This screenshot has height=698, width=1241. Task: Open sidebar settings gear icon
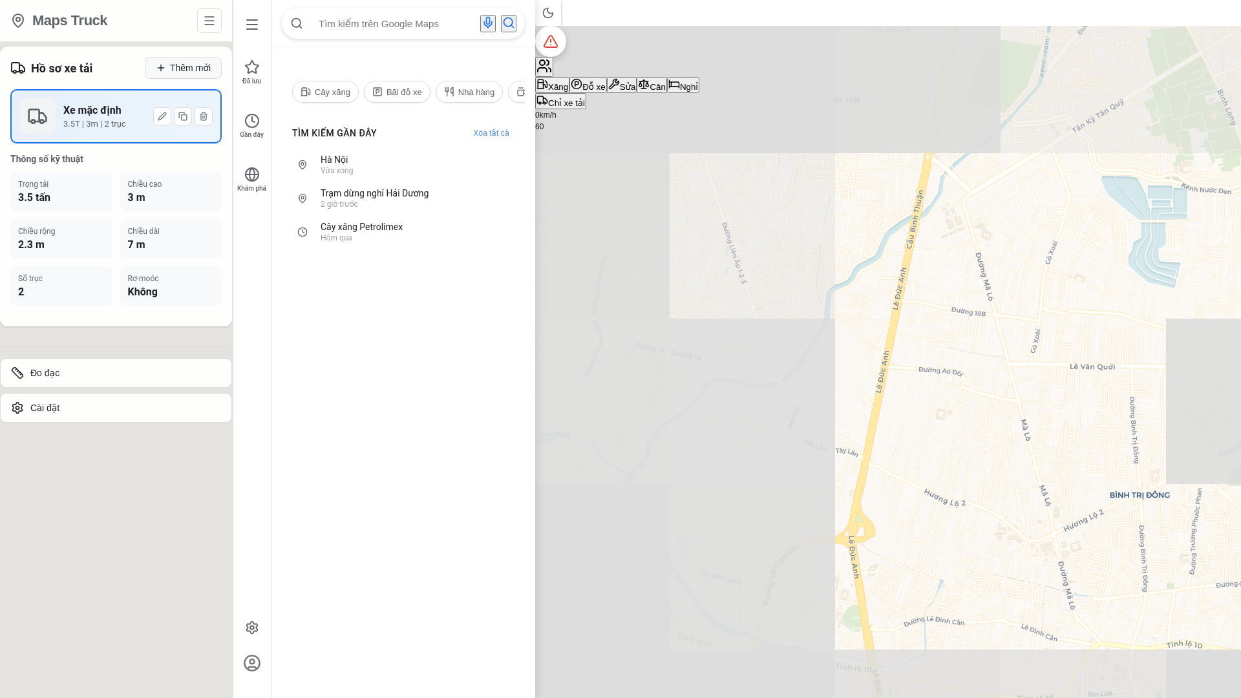[252, 628]
